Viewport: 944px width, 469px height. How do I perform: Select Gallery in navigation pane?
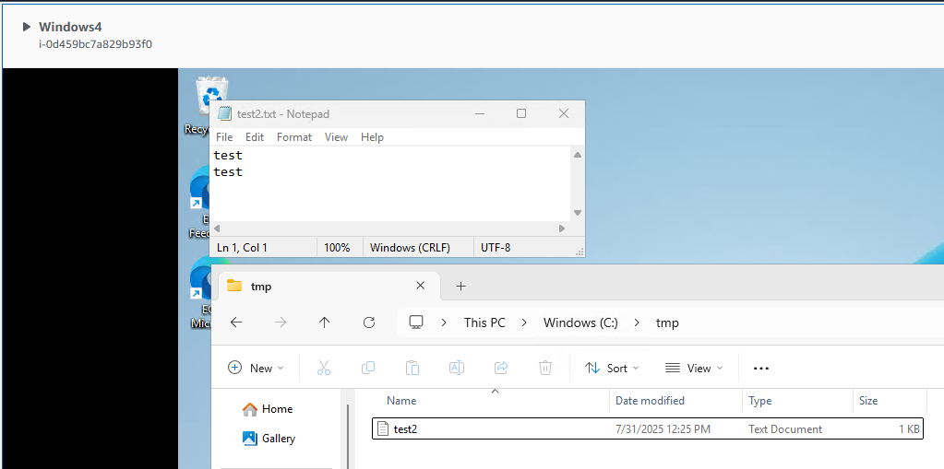[269, 439]
